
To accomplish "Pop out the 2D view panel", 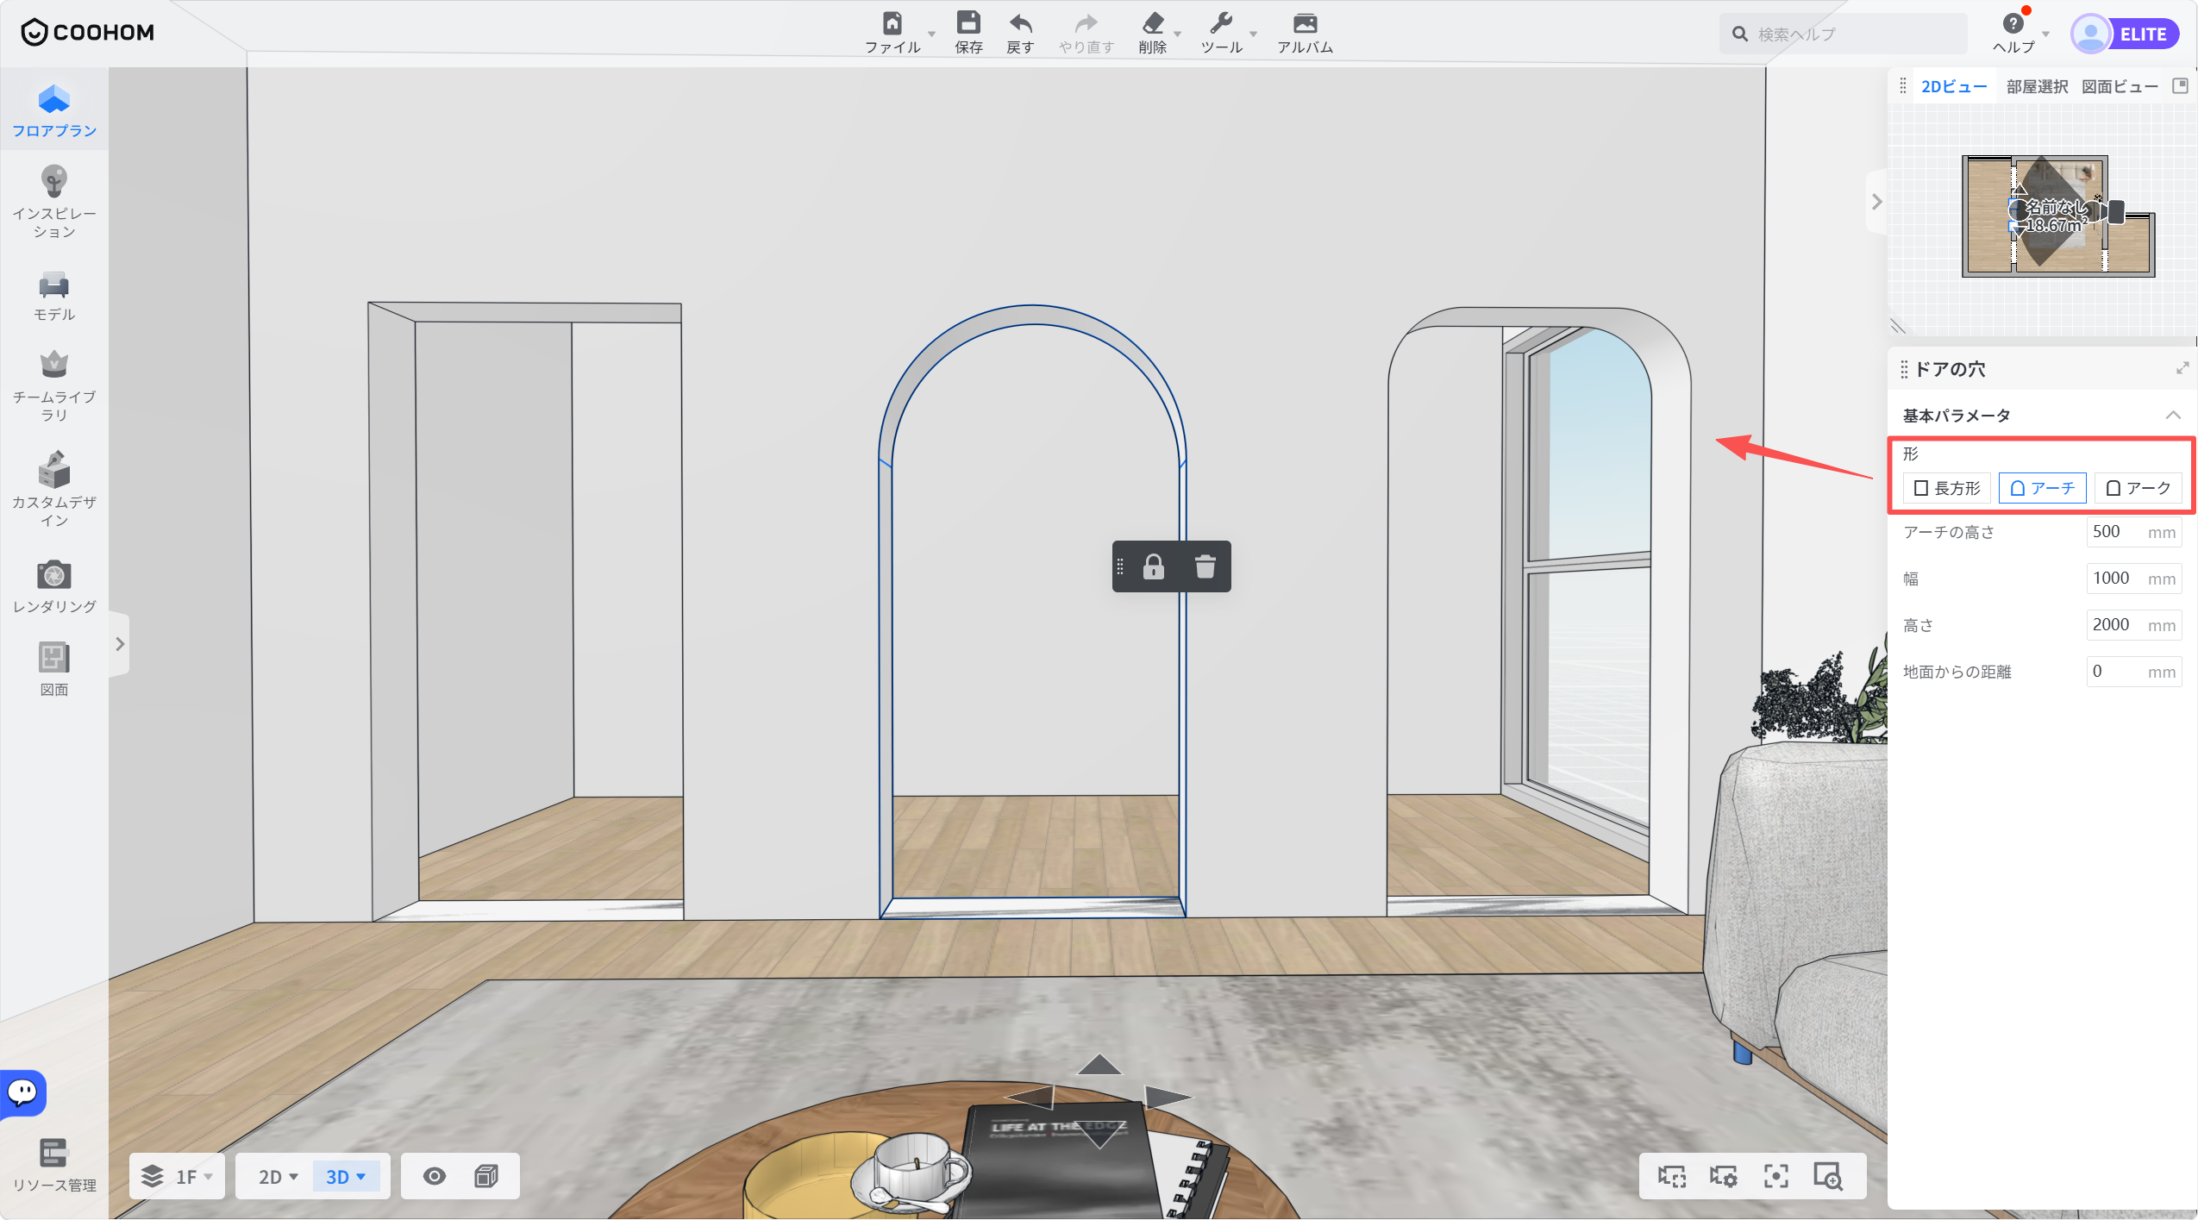I will tap(2180, 85).
